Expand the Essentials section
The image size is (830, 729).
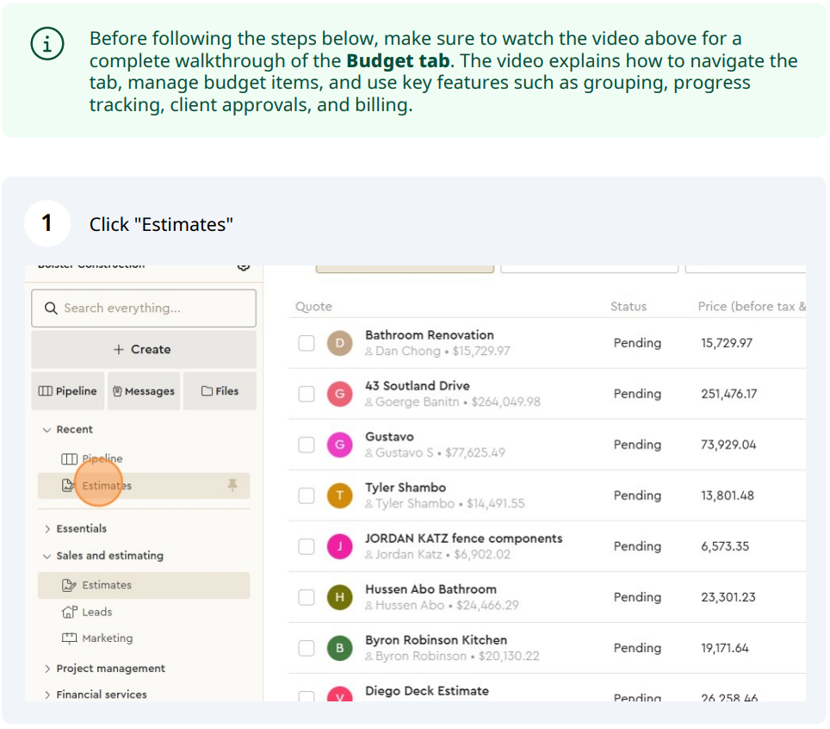47,529
